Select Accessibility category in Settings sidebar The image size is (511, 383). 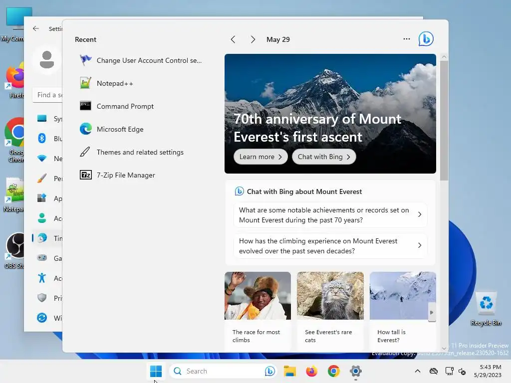pyautogui.click(x=48, y=278)
